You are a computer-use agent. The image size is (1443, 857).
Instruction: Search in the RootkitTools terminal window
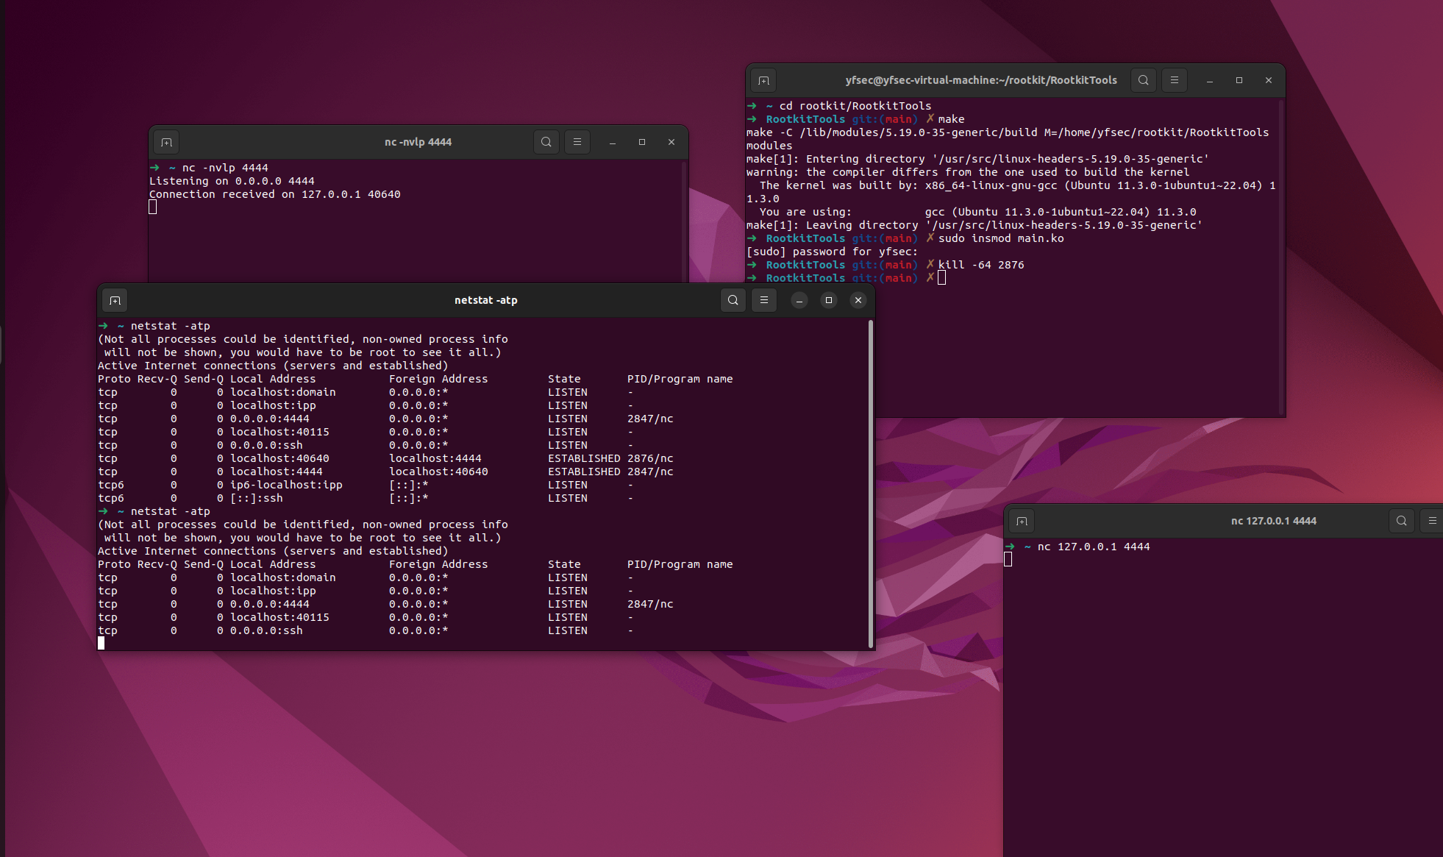(x=1143, y=80)
